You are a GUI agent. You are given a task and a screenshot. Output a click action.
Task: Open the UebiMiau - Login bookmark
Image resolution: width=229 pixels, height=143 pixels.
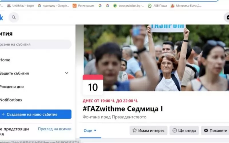pyautogui.click(x=20, y=6)
